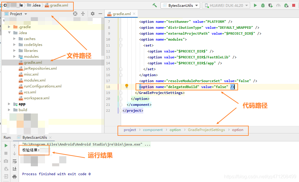The width and height of the screenshot is (299, 182).
Task: Toggle scroll-to-end in console output
Action: (x=15, y=169)
